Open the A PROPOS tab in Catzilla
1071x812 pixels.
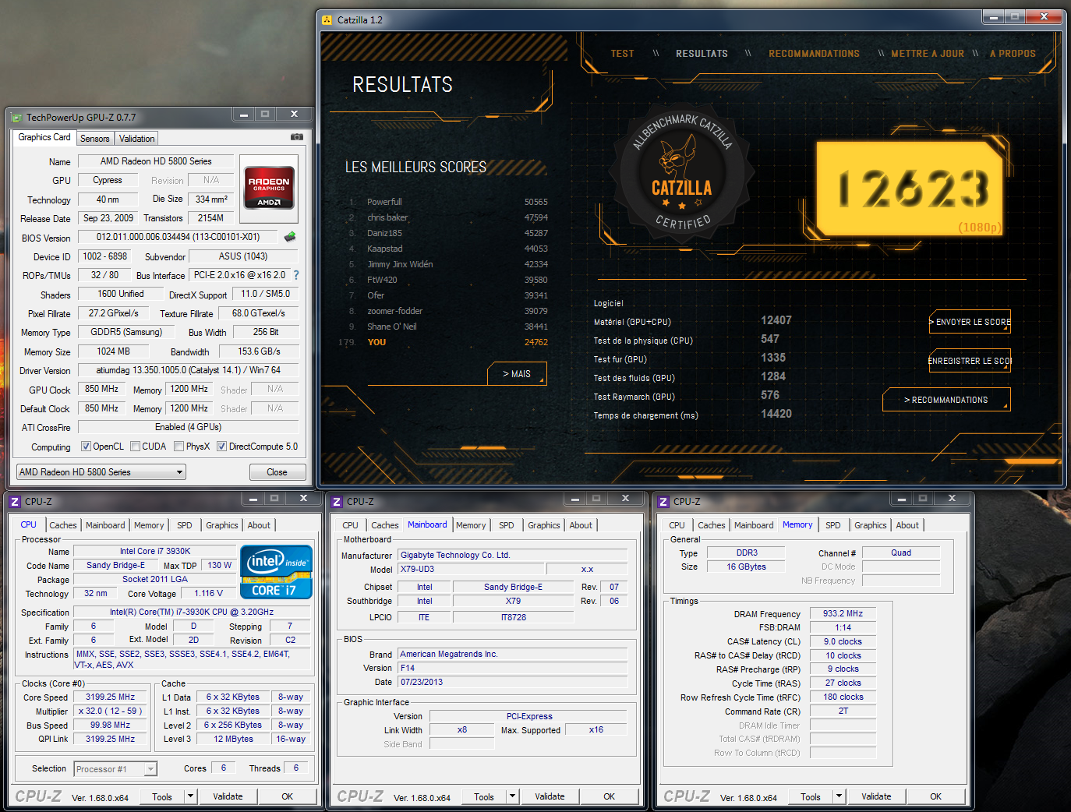(x=1013, y=54)
